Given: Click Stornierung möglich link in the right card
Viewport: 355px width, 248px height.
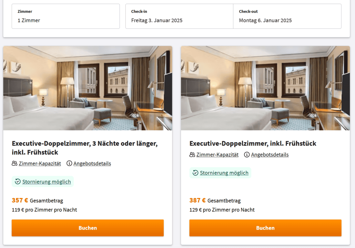Looking at the screenshot, I should 224,173.
